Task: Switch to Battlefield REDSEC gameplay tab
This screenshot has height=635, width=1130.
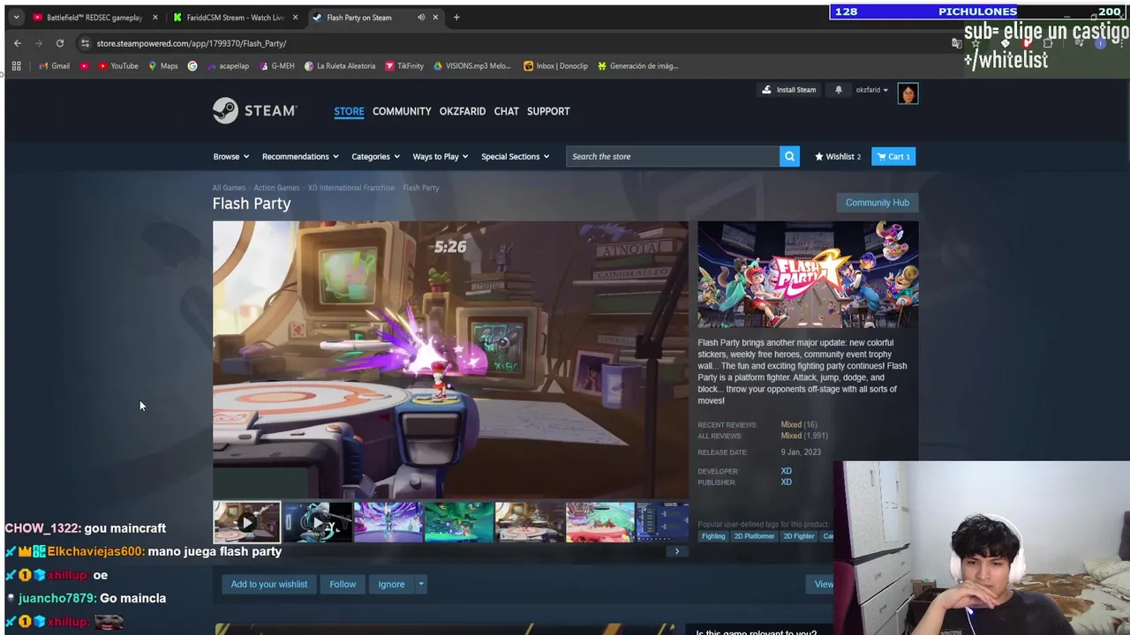Action: coord(94,17)
